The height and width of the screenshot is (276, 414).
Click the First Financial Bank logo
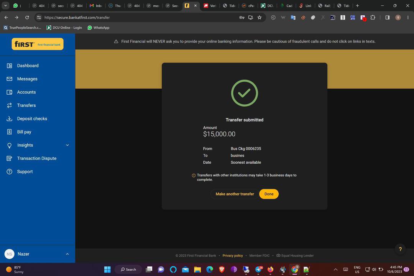(x=37, y=44)
